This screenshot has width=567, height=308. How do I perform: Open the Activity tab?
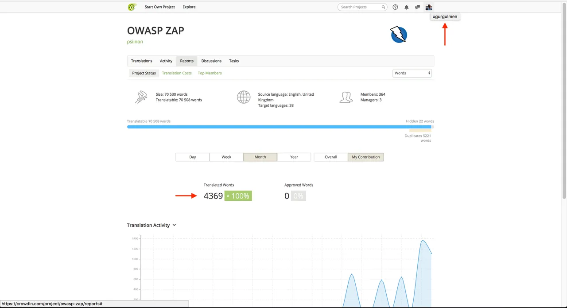[166, 61]
